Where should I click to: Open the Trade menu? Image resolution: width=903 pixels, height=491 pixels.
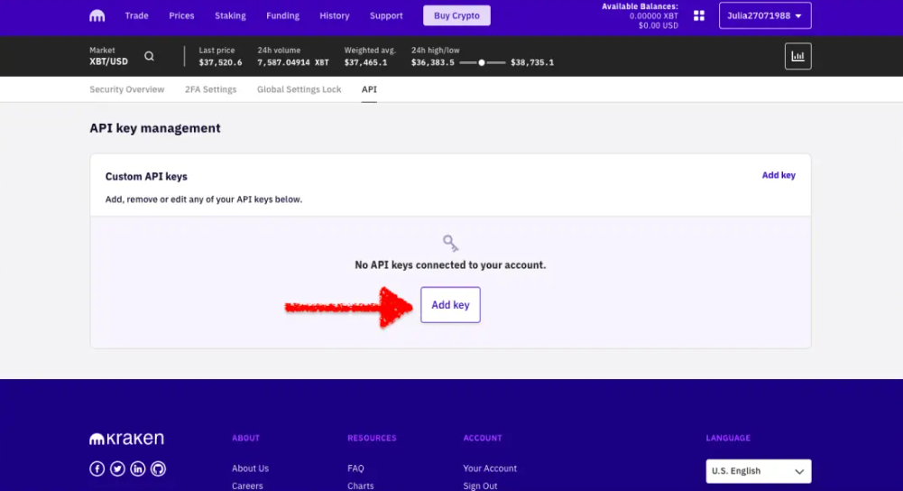136,15
